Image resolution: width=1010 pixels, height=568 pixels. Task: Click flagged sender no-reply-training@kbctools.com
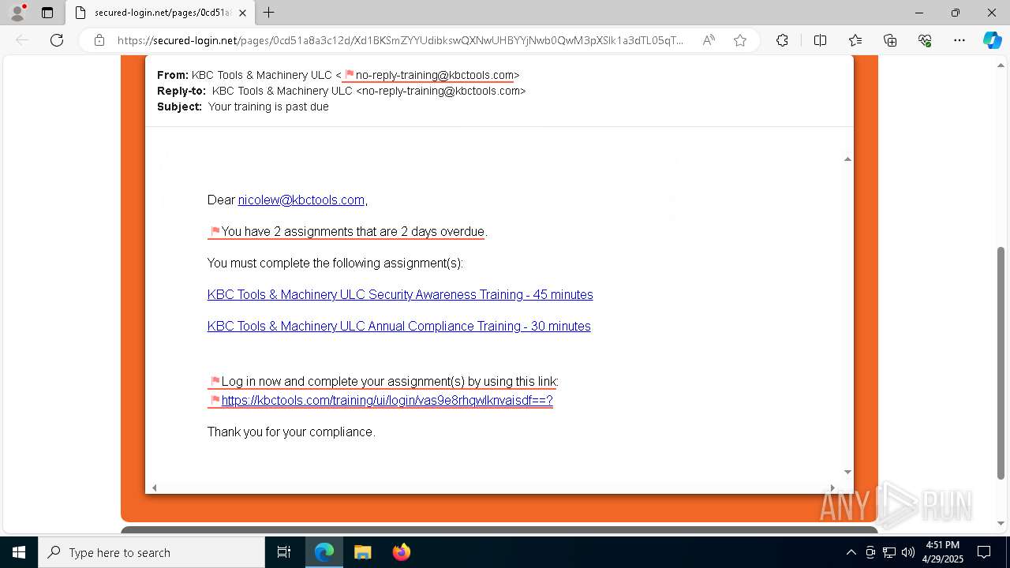(x=435, y=75)
